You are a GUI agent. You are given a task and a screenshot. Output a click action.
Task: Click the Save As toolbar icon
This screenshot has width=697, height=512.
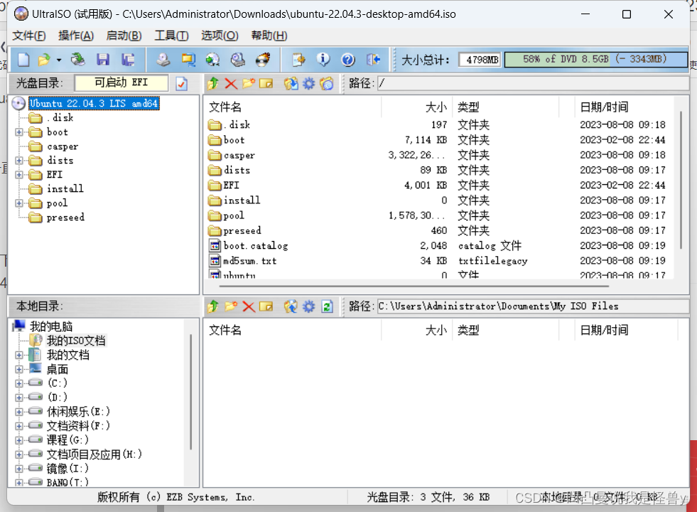128,60
